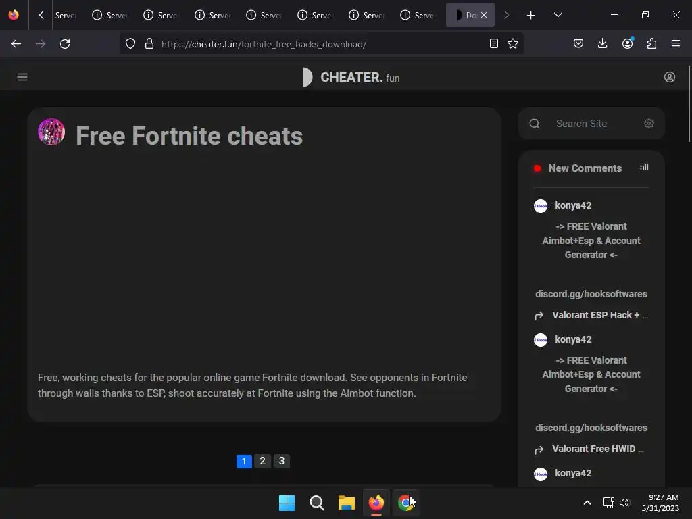This screenshot has width=692, height=519.
Task: Open Firefox from the taskbar
Action: [376, 503]
